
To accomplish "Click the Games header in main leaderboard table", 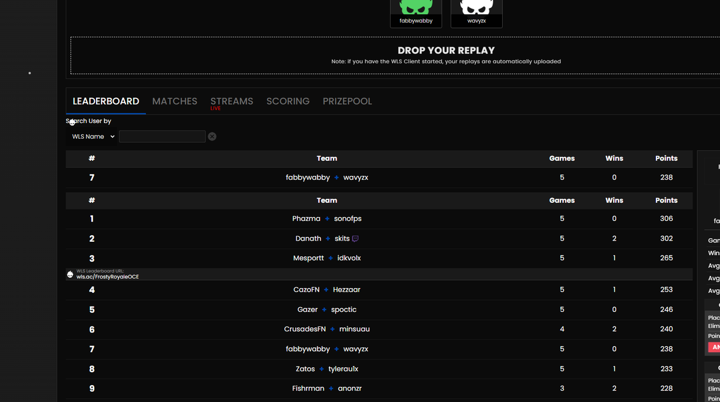I will (562, 200).
